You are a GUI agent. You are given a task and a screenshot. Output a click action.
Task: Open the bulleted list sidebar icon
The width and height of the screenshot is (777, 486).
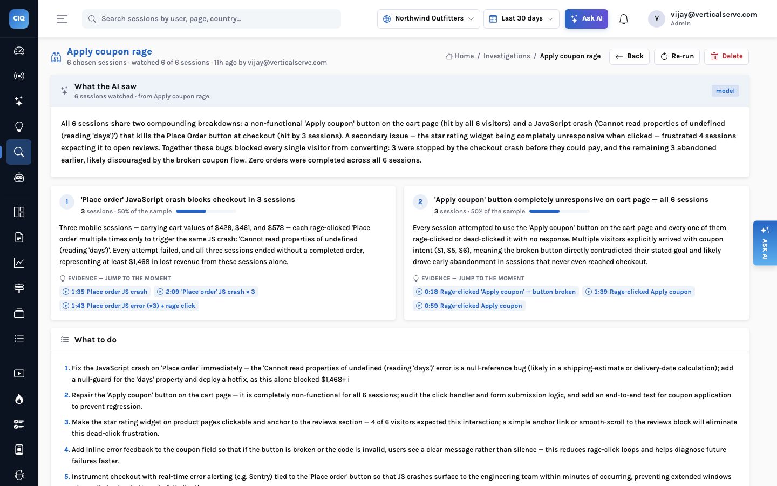pos(19,339)
